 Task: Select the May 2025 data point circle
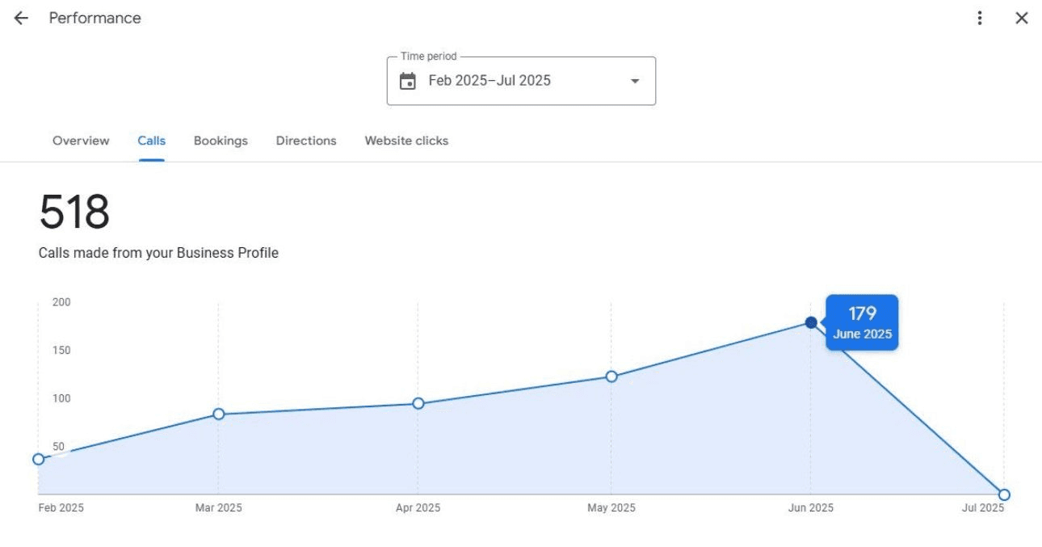point(611,376)
